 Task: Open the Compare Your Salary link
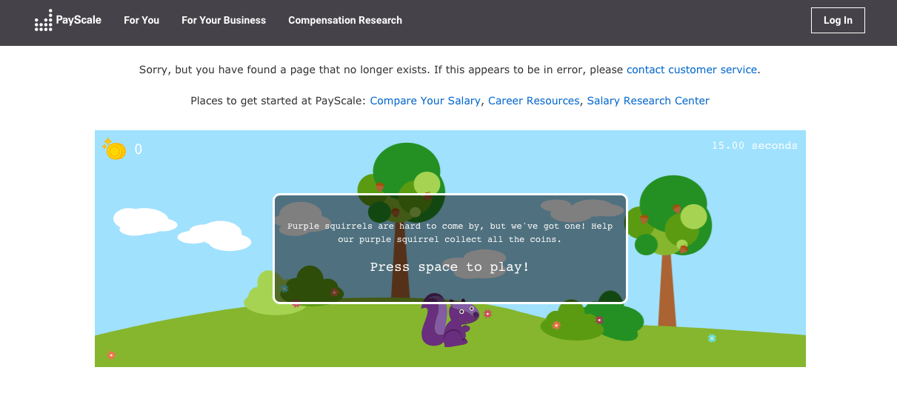[x=425, y=101]
